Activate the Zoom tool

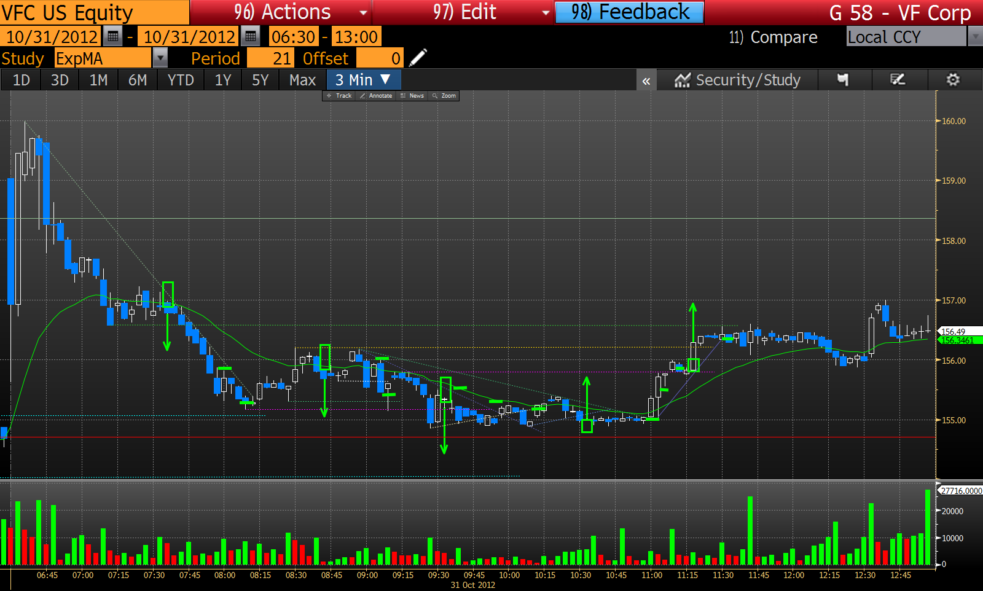(x=444, y=96)
